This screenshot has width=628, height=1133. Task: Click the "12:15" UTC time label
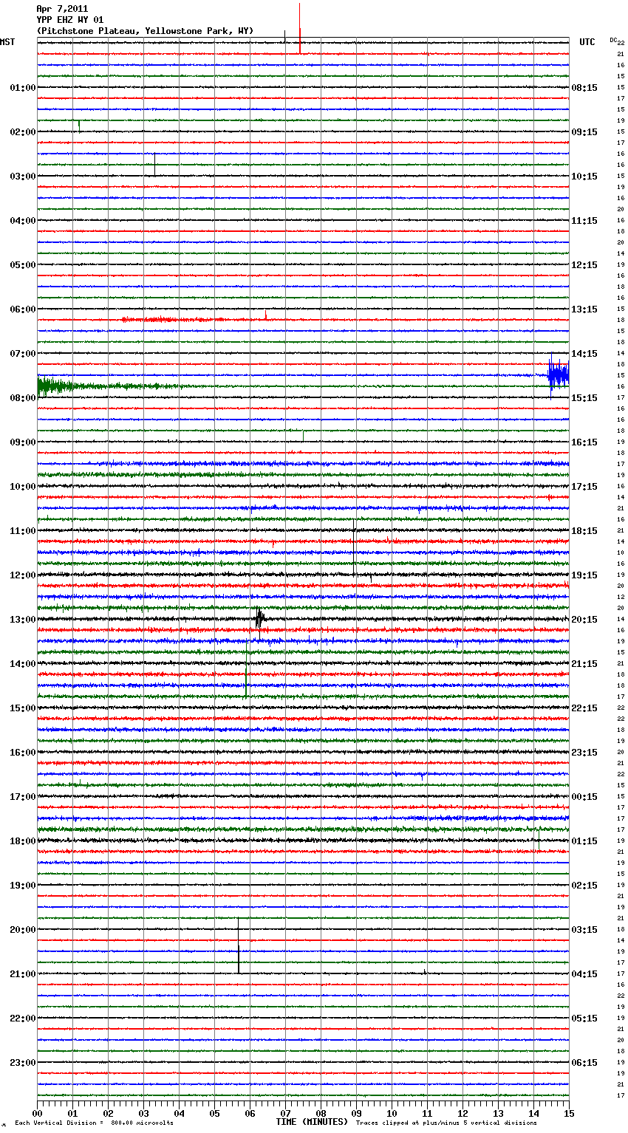(584, 265)
